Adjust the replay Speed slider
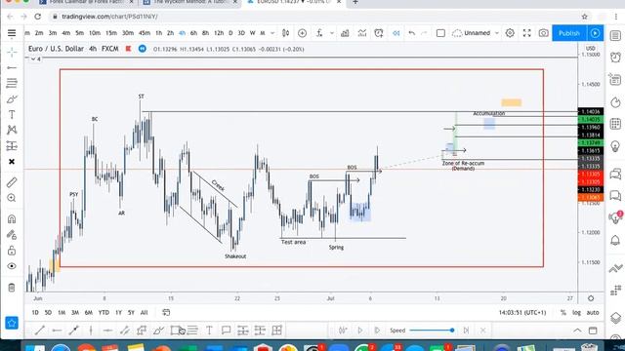Viewport: 625px width, 351px height. tap(432, 331)
